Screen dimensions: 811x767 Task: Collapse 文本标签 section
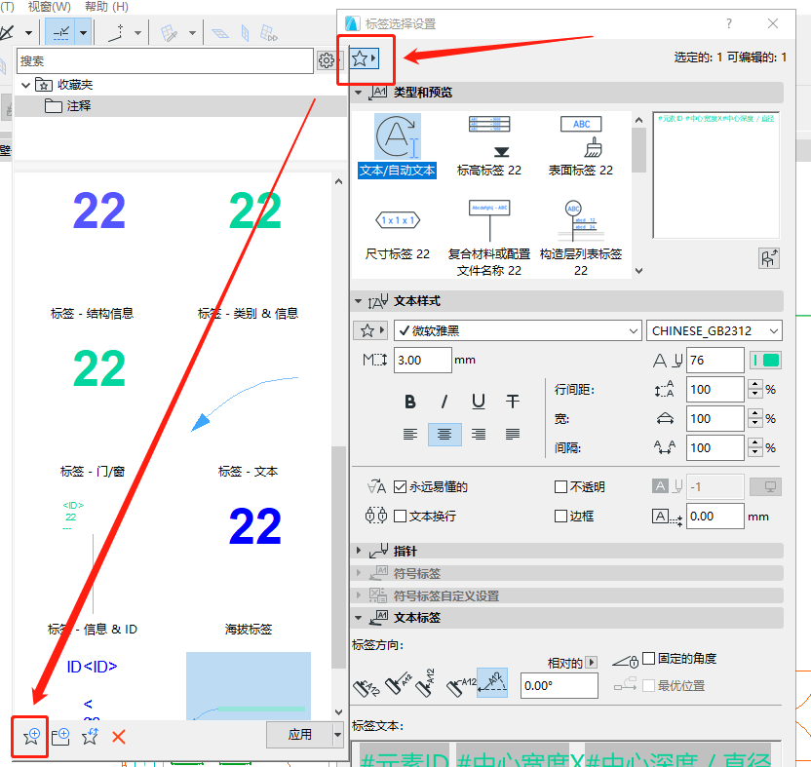[x=359, y=618]
